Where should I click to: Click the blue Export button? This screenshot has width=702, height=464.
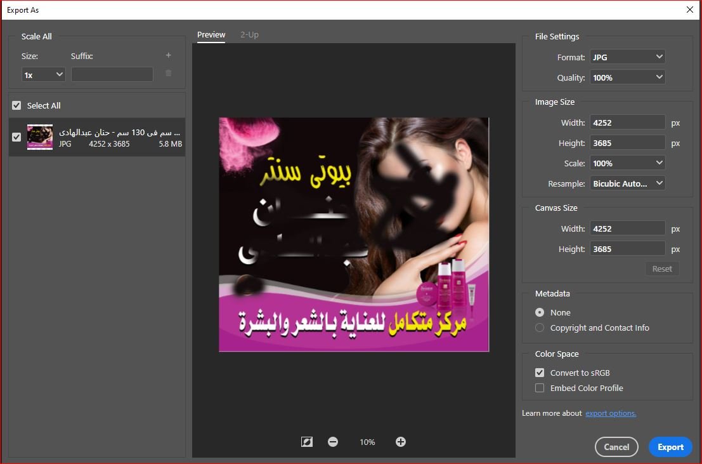(x=670, y=447)
